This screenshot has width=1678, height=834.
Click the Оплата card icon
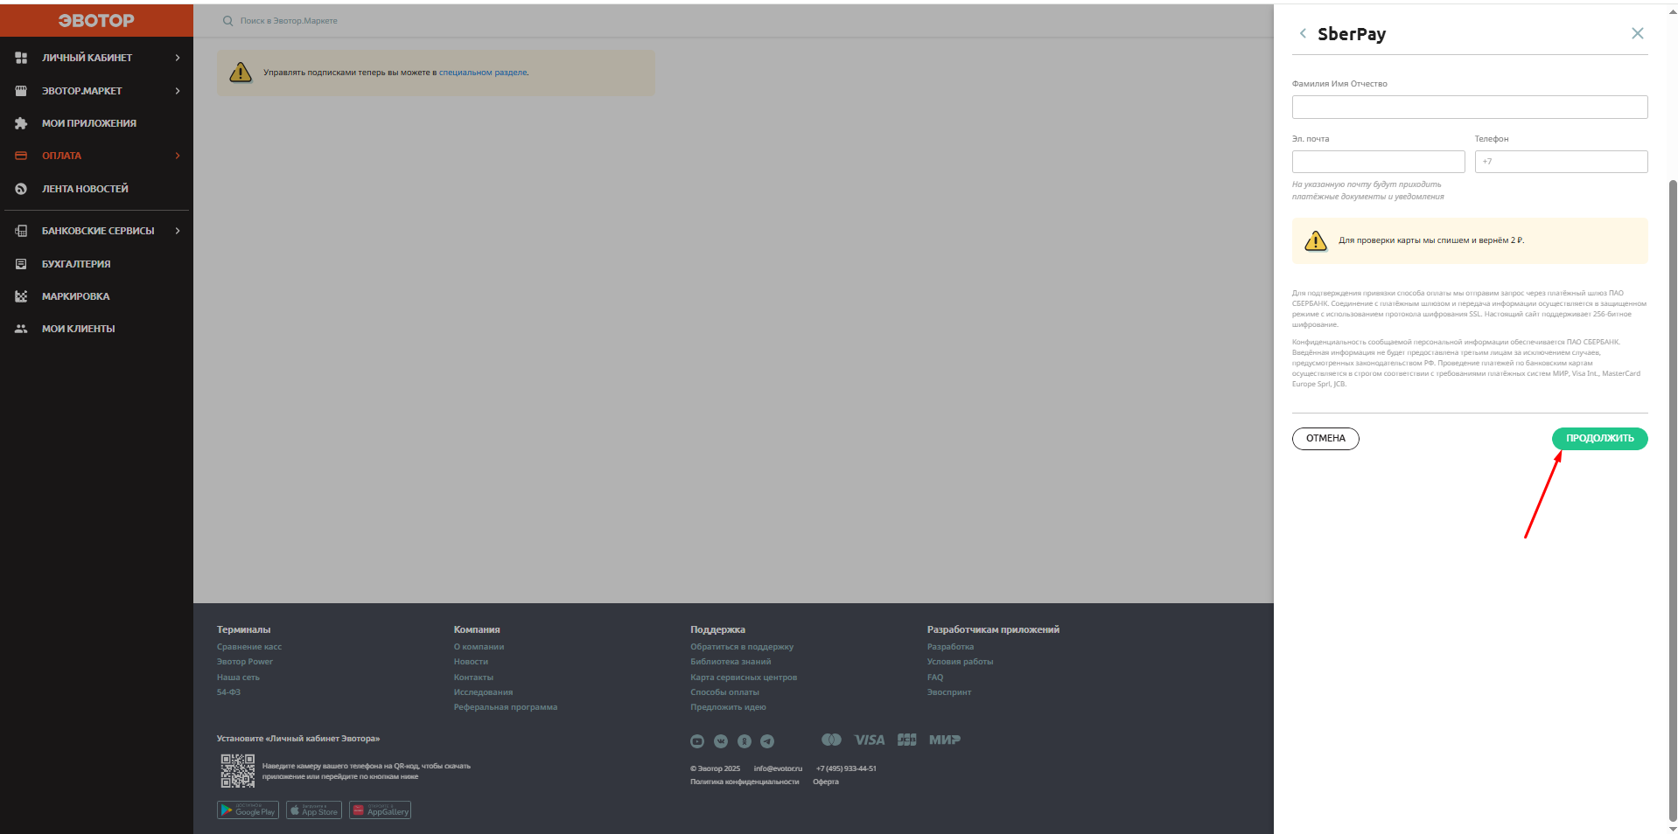[x=21, y=156]
